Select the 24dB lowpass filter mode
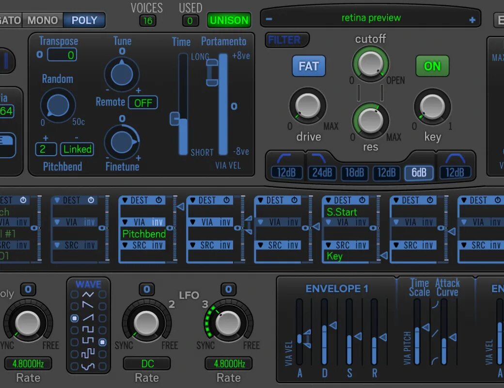Image resolution: width=504 pixels, height=388 pixels. click(x=322, y=173)
